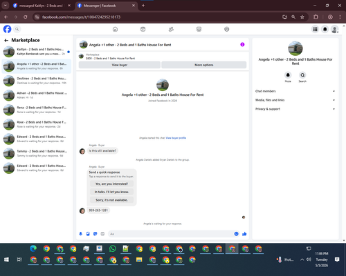Click the More options button
The height and width of the screenshot is (276, 346).
(204, 65)
